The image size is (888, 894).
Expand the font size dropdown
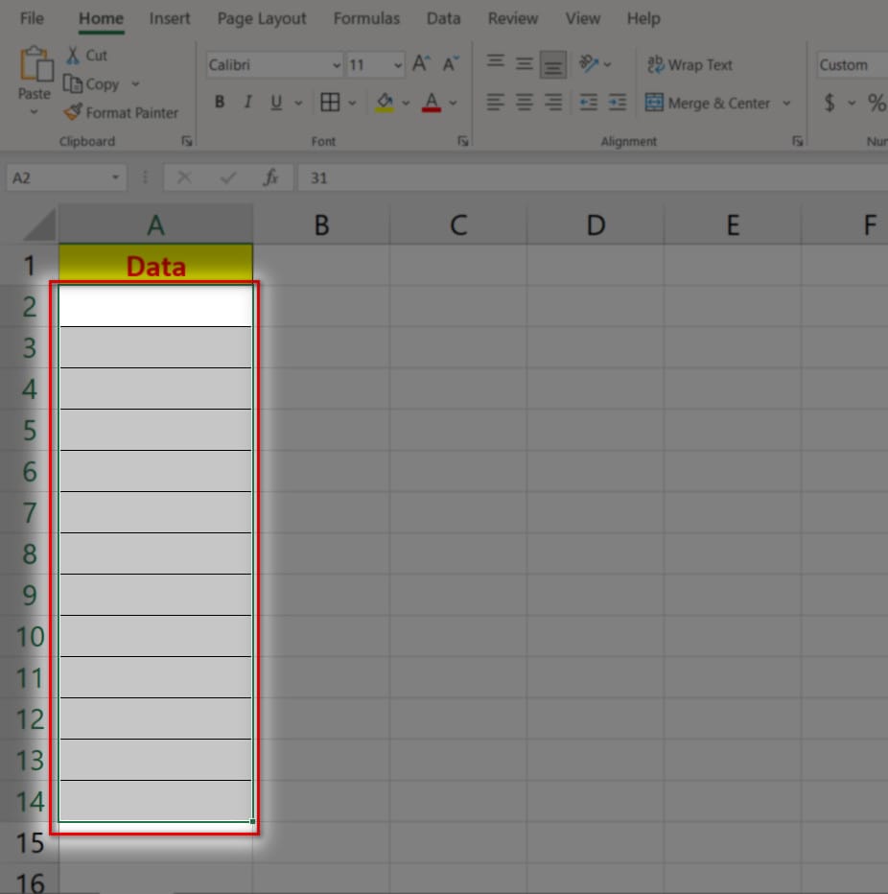pos(398,65)
